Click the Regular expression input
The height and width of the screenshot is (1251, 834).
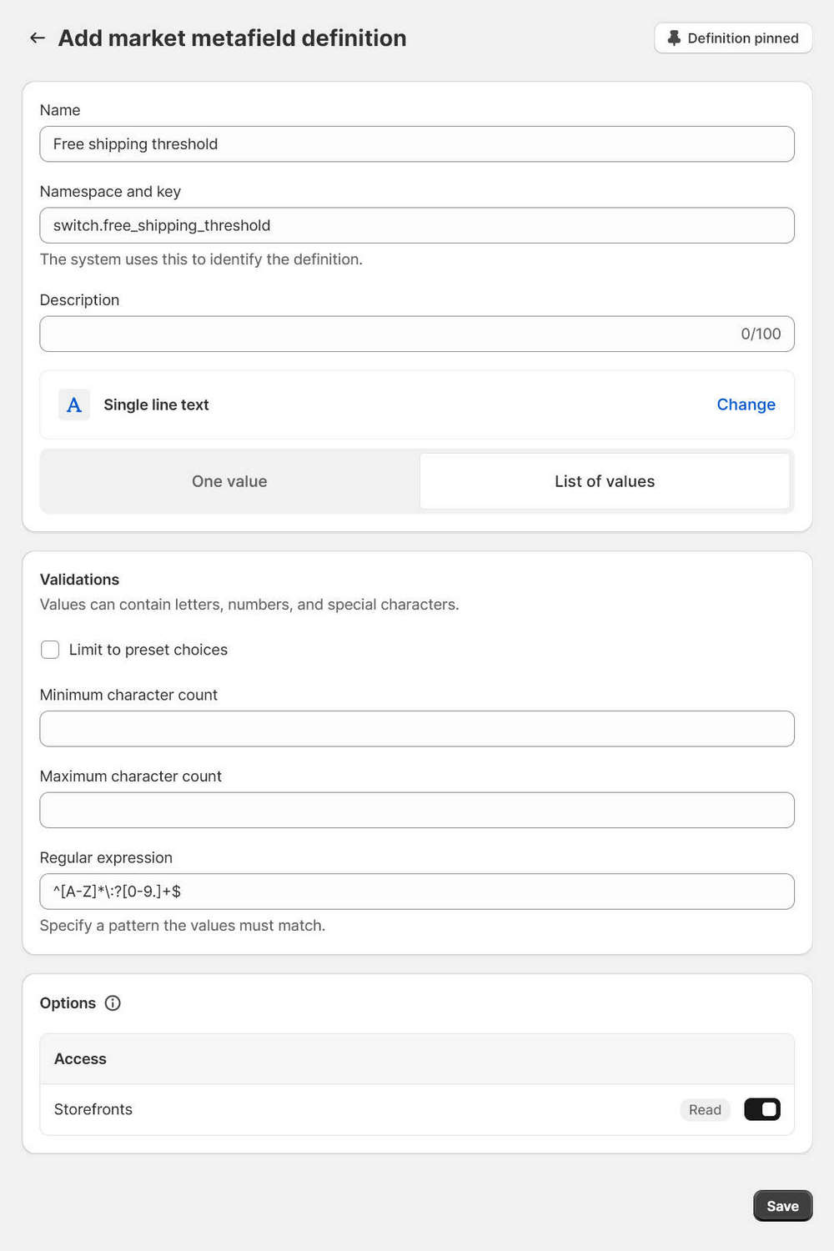(417, 892)
